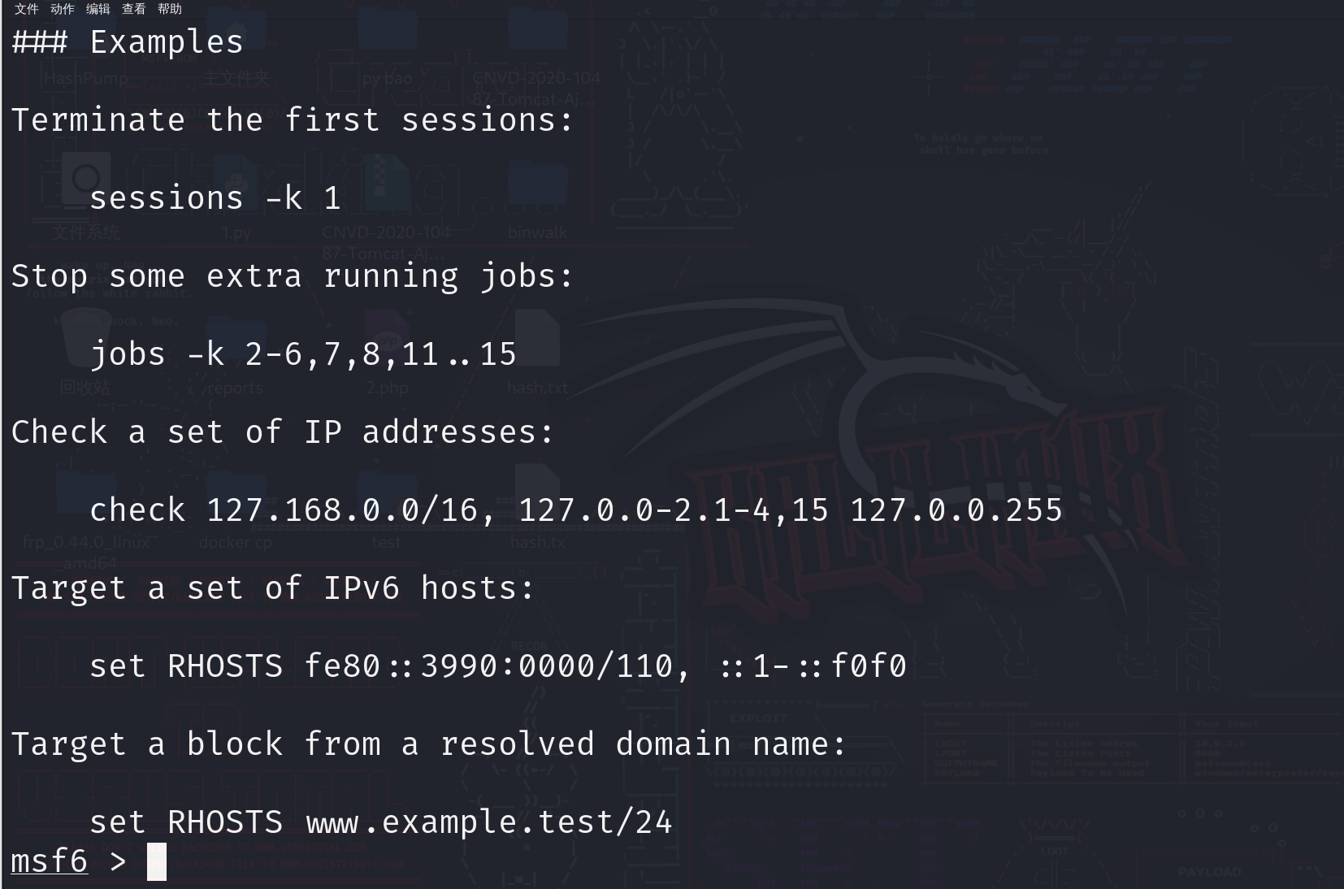Click the '### Examples' heading line
This screenshot has height=889, width=1344.
tap(128, 42)
